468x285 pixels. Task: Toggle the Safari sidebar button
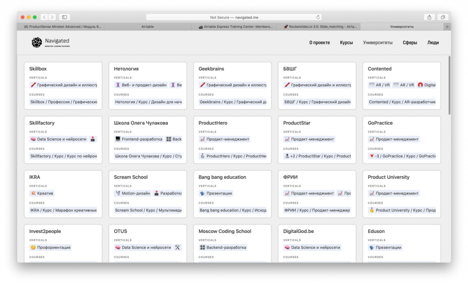[64, 17]
